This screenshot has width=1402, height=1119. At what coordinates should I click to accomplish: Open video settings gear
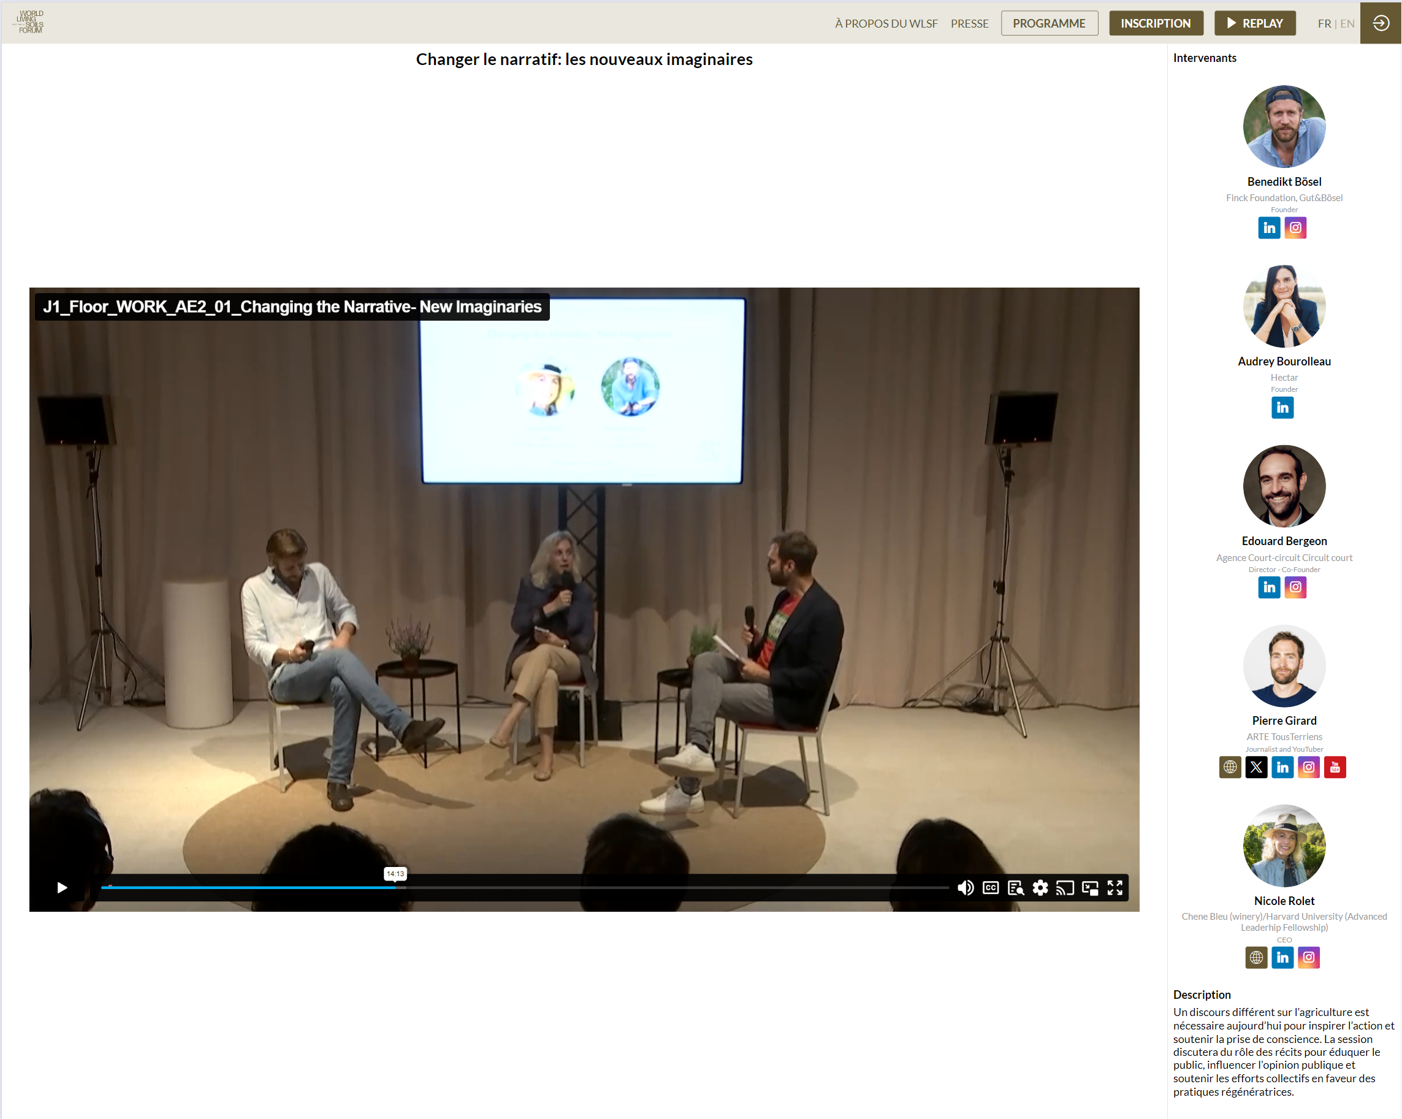click(x=1040, y=888)
